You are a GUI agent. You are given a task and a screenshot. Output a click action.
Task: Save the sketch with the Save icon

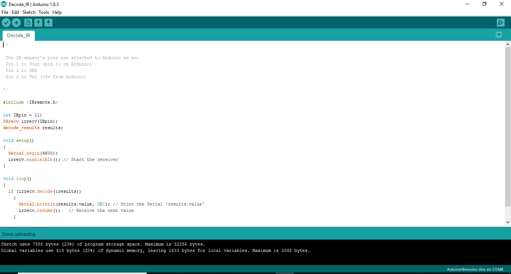[x=48, y=23]
